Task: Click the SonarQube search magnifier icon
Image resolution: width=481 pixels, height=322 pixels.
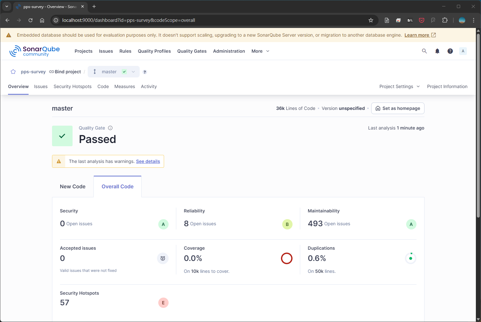Action: tap(424, 51)
